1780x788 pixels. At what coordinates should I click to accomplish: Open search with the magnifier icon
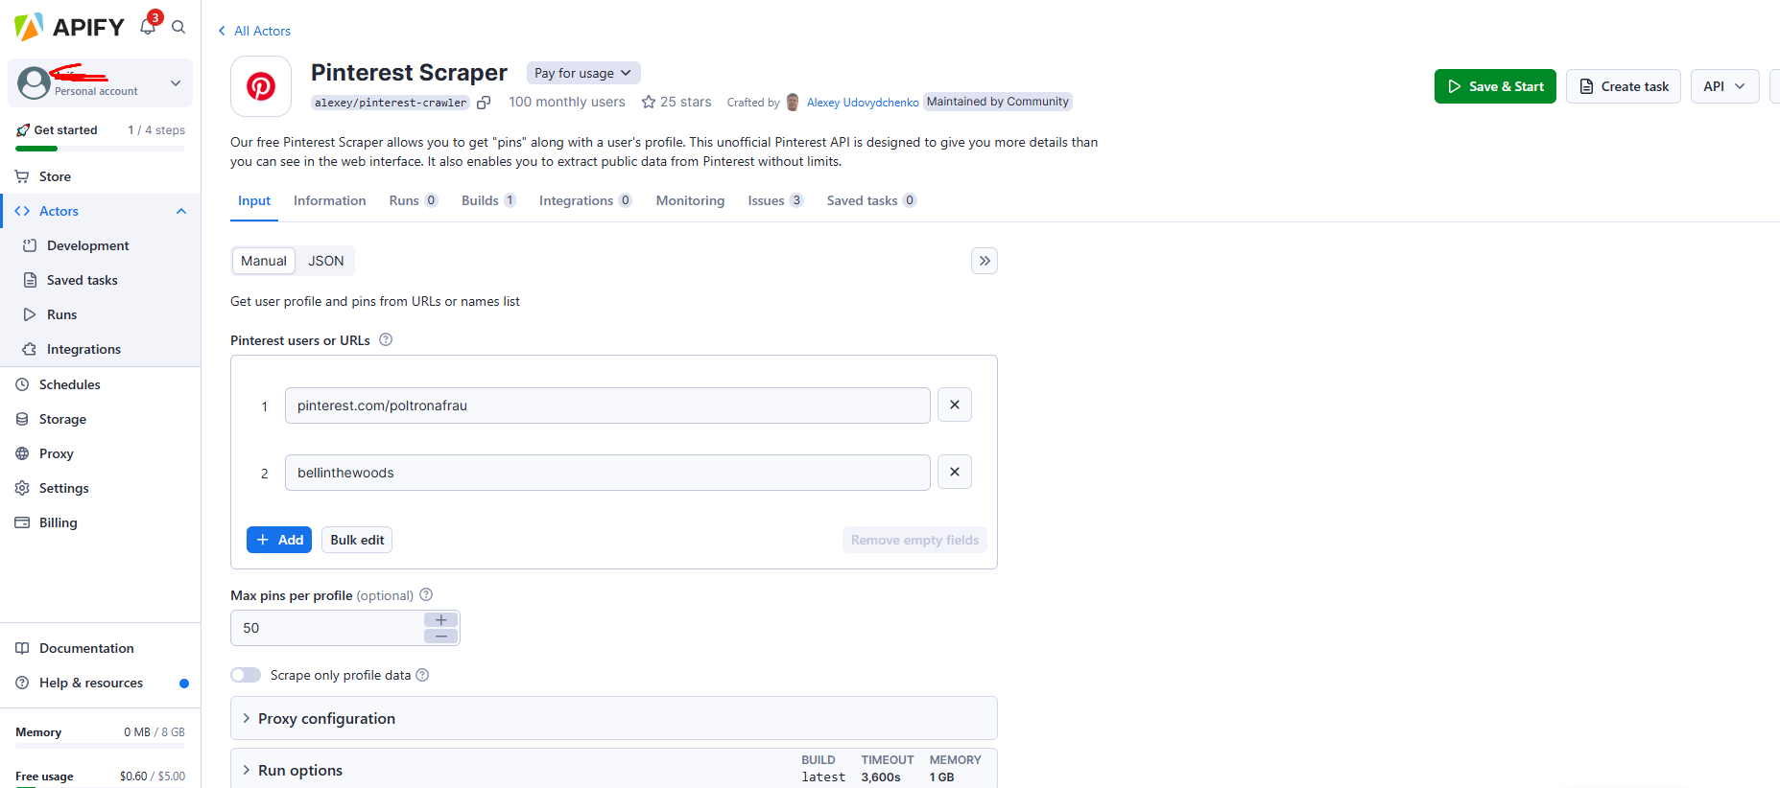178,27
